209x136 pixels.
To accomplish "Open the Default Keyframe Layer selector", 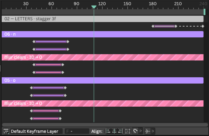I will pos(36,131).
